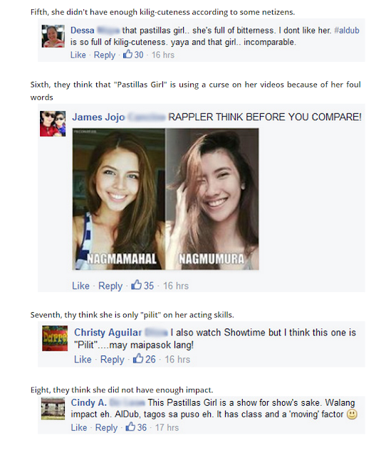Open James Jojo's profile avatar
Screen dimensions: 386x455
[x=53, y=123]
